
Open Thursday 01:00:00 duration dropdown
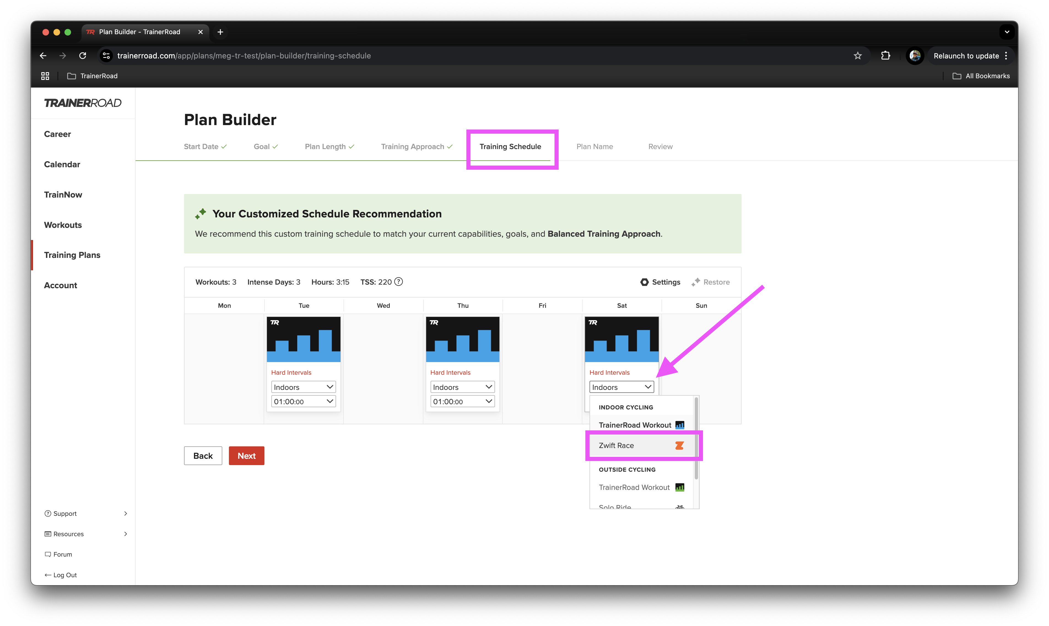(x=462, y=402)
